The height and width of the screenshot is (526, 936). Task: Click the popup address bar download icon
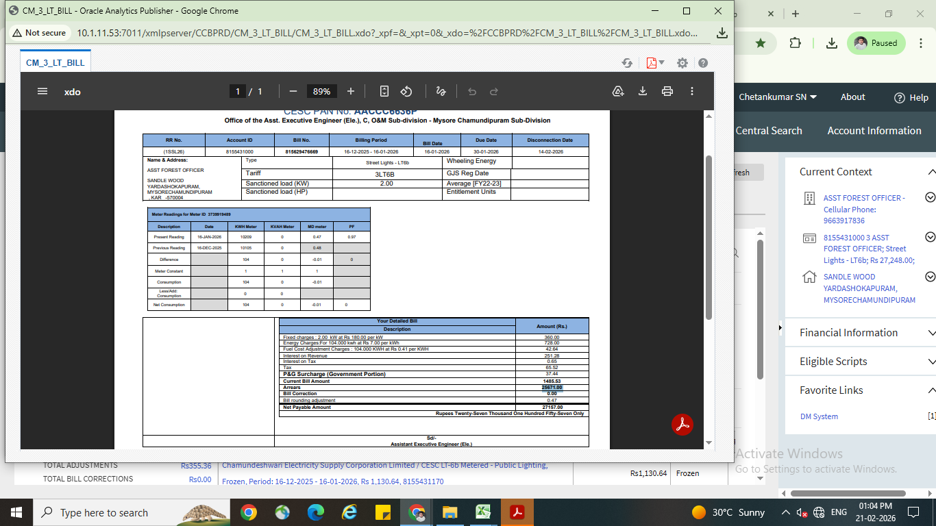point(722,33)
